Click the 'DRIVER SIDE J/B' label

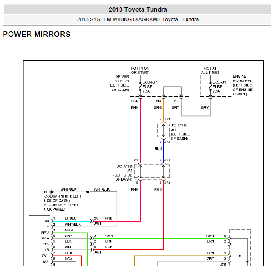[122, 79]
